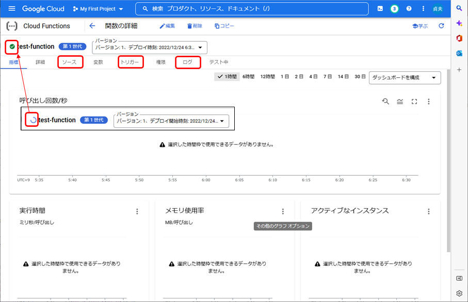Click the 削除 button
The image size is (468, 302).
point(195,26)
